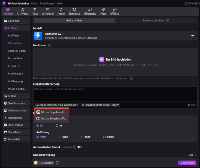Screen dimensions: 200x168
Task: Expand the Edimakor 2.0 model dropdown
Action: [192, 36]
